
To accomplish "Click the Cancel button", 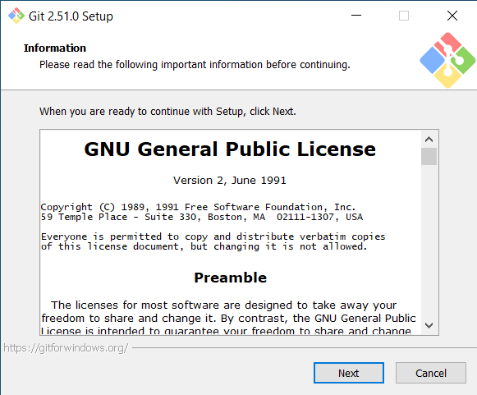I will pyautogui.click(x=431, y=373).
